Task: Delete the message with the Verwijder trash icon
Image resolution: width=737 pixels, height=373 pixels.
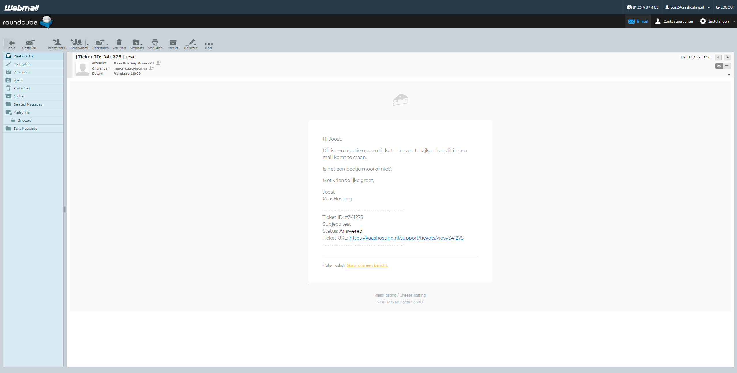Action: (x=119, y=43)
